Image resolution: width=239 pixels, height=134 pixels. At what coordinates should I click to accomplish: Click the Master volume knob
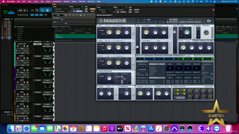pyautogui.click(x=206, y=32)
